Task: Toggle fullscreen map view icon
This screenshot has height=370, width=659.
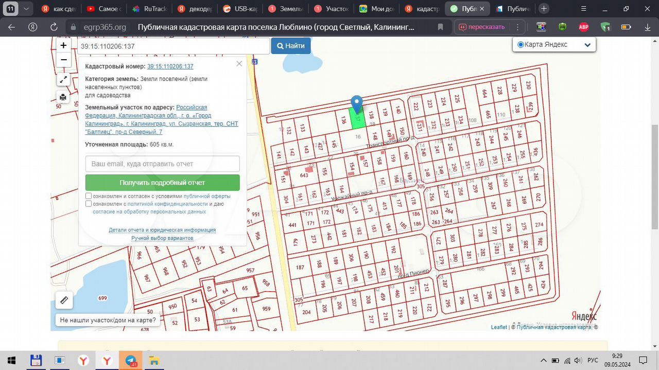Action: [x=63, y=79]
